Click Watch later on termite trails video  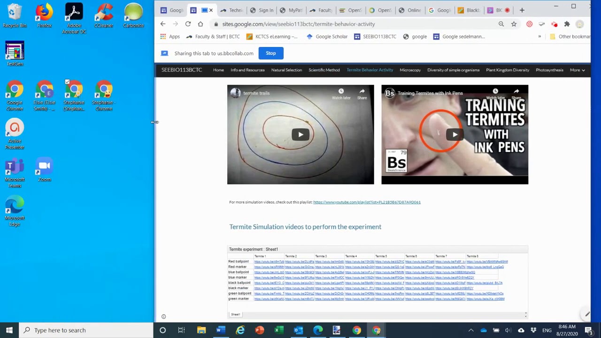341,93
